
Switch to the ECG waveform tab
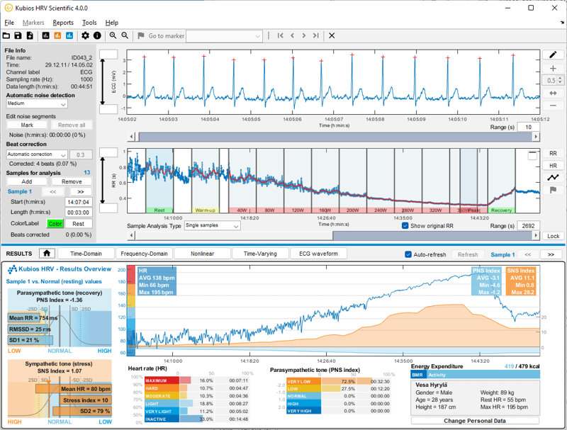[x=318, y=254]
